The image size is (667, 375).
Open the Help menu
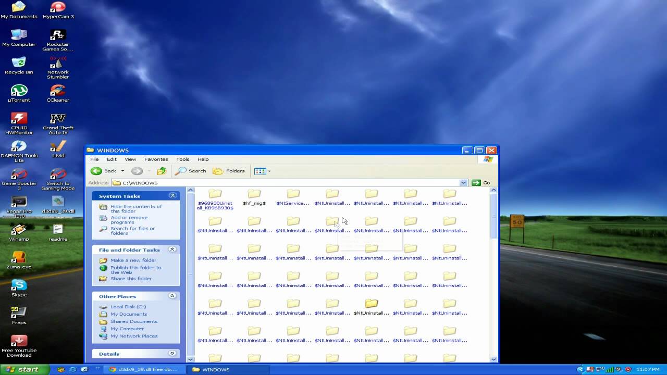pyautogui.click(x=203, y=159)
